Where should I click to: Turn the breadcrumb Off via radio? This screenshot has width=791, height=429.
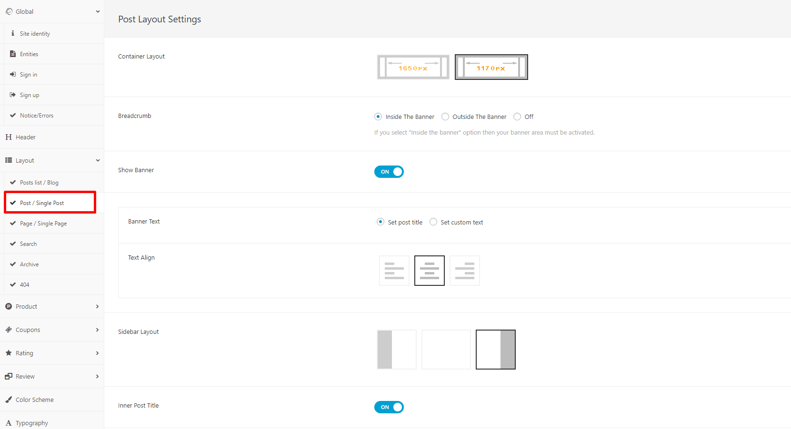point(517,117)
